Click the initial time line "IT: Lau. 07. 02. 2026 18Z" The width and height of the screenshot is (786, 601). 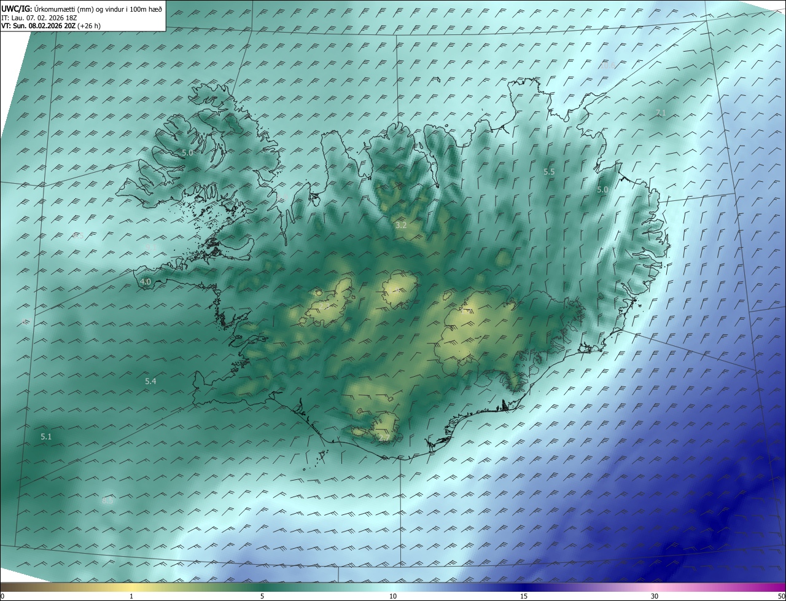[x=39, y=18]
